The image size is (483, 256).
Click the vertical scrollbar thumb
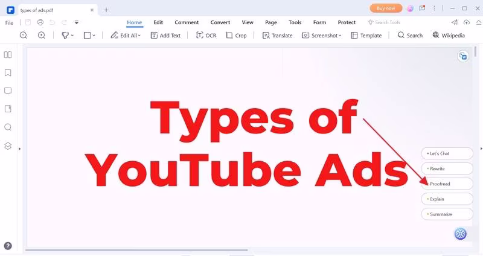point(476,51)
